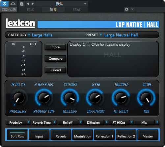Click the 10750HZ rolloff value

click(70, 85)
